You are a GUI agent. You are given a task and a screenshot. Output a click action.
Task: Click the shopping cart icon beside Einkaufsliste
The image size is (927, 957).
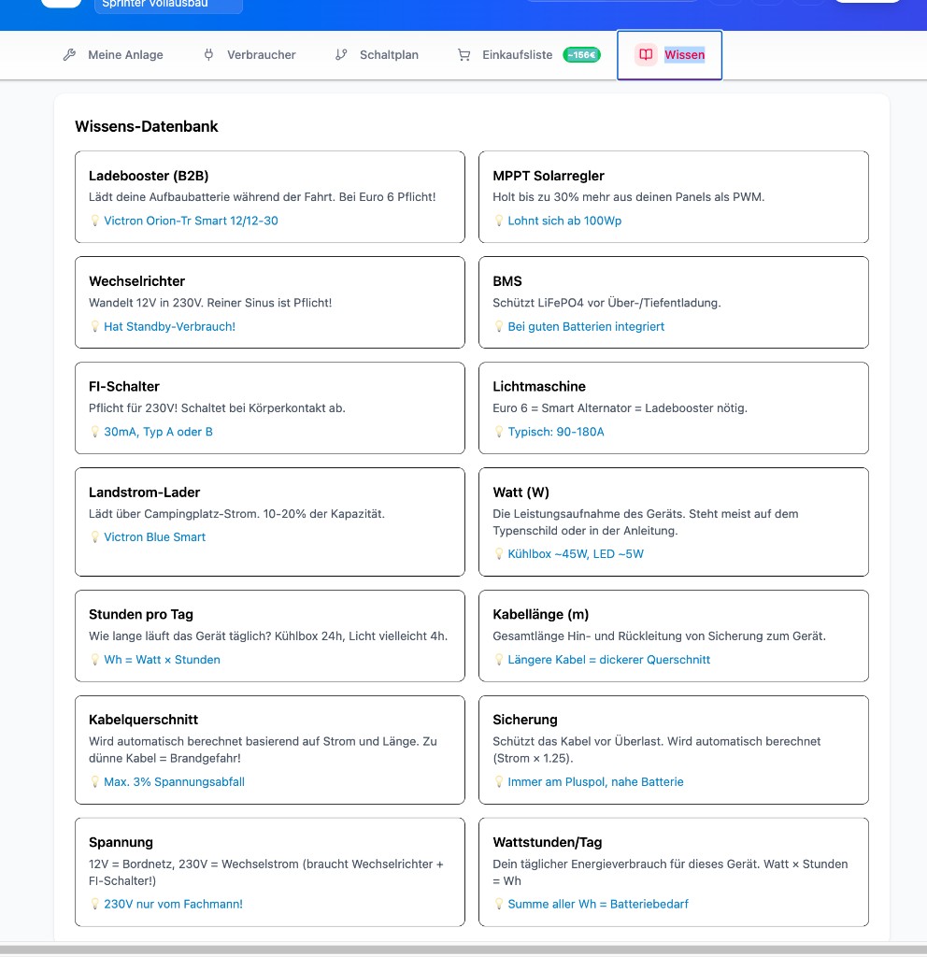[x=463, y=55]
